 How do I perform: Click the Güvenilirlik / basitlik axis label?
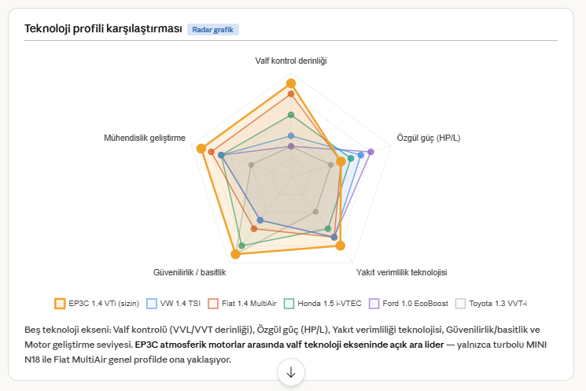click(190, 272)
